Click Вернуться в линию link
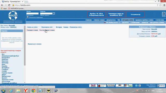Viewport: 166px width, 93px height. [34, 44]
